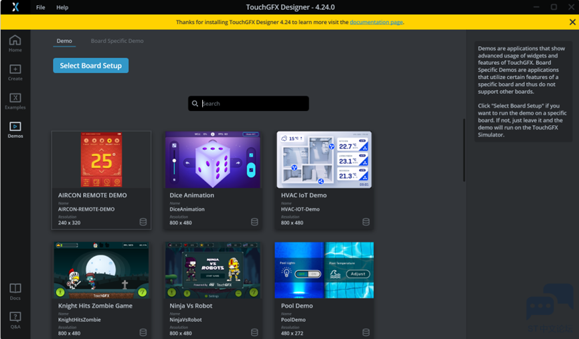The image size is (579, 339).
Task: Click the Dice Animation card title
Action: [191, 195]
